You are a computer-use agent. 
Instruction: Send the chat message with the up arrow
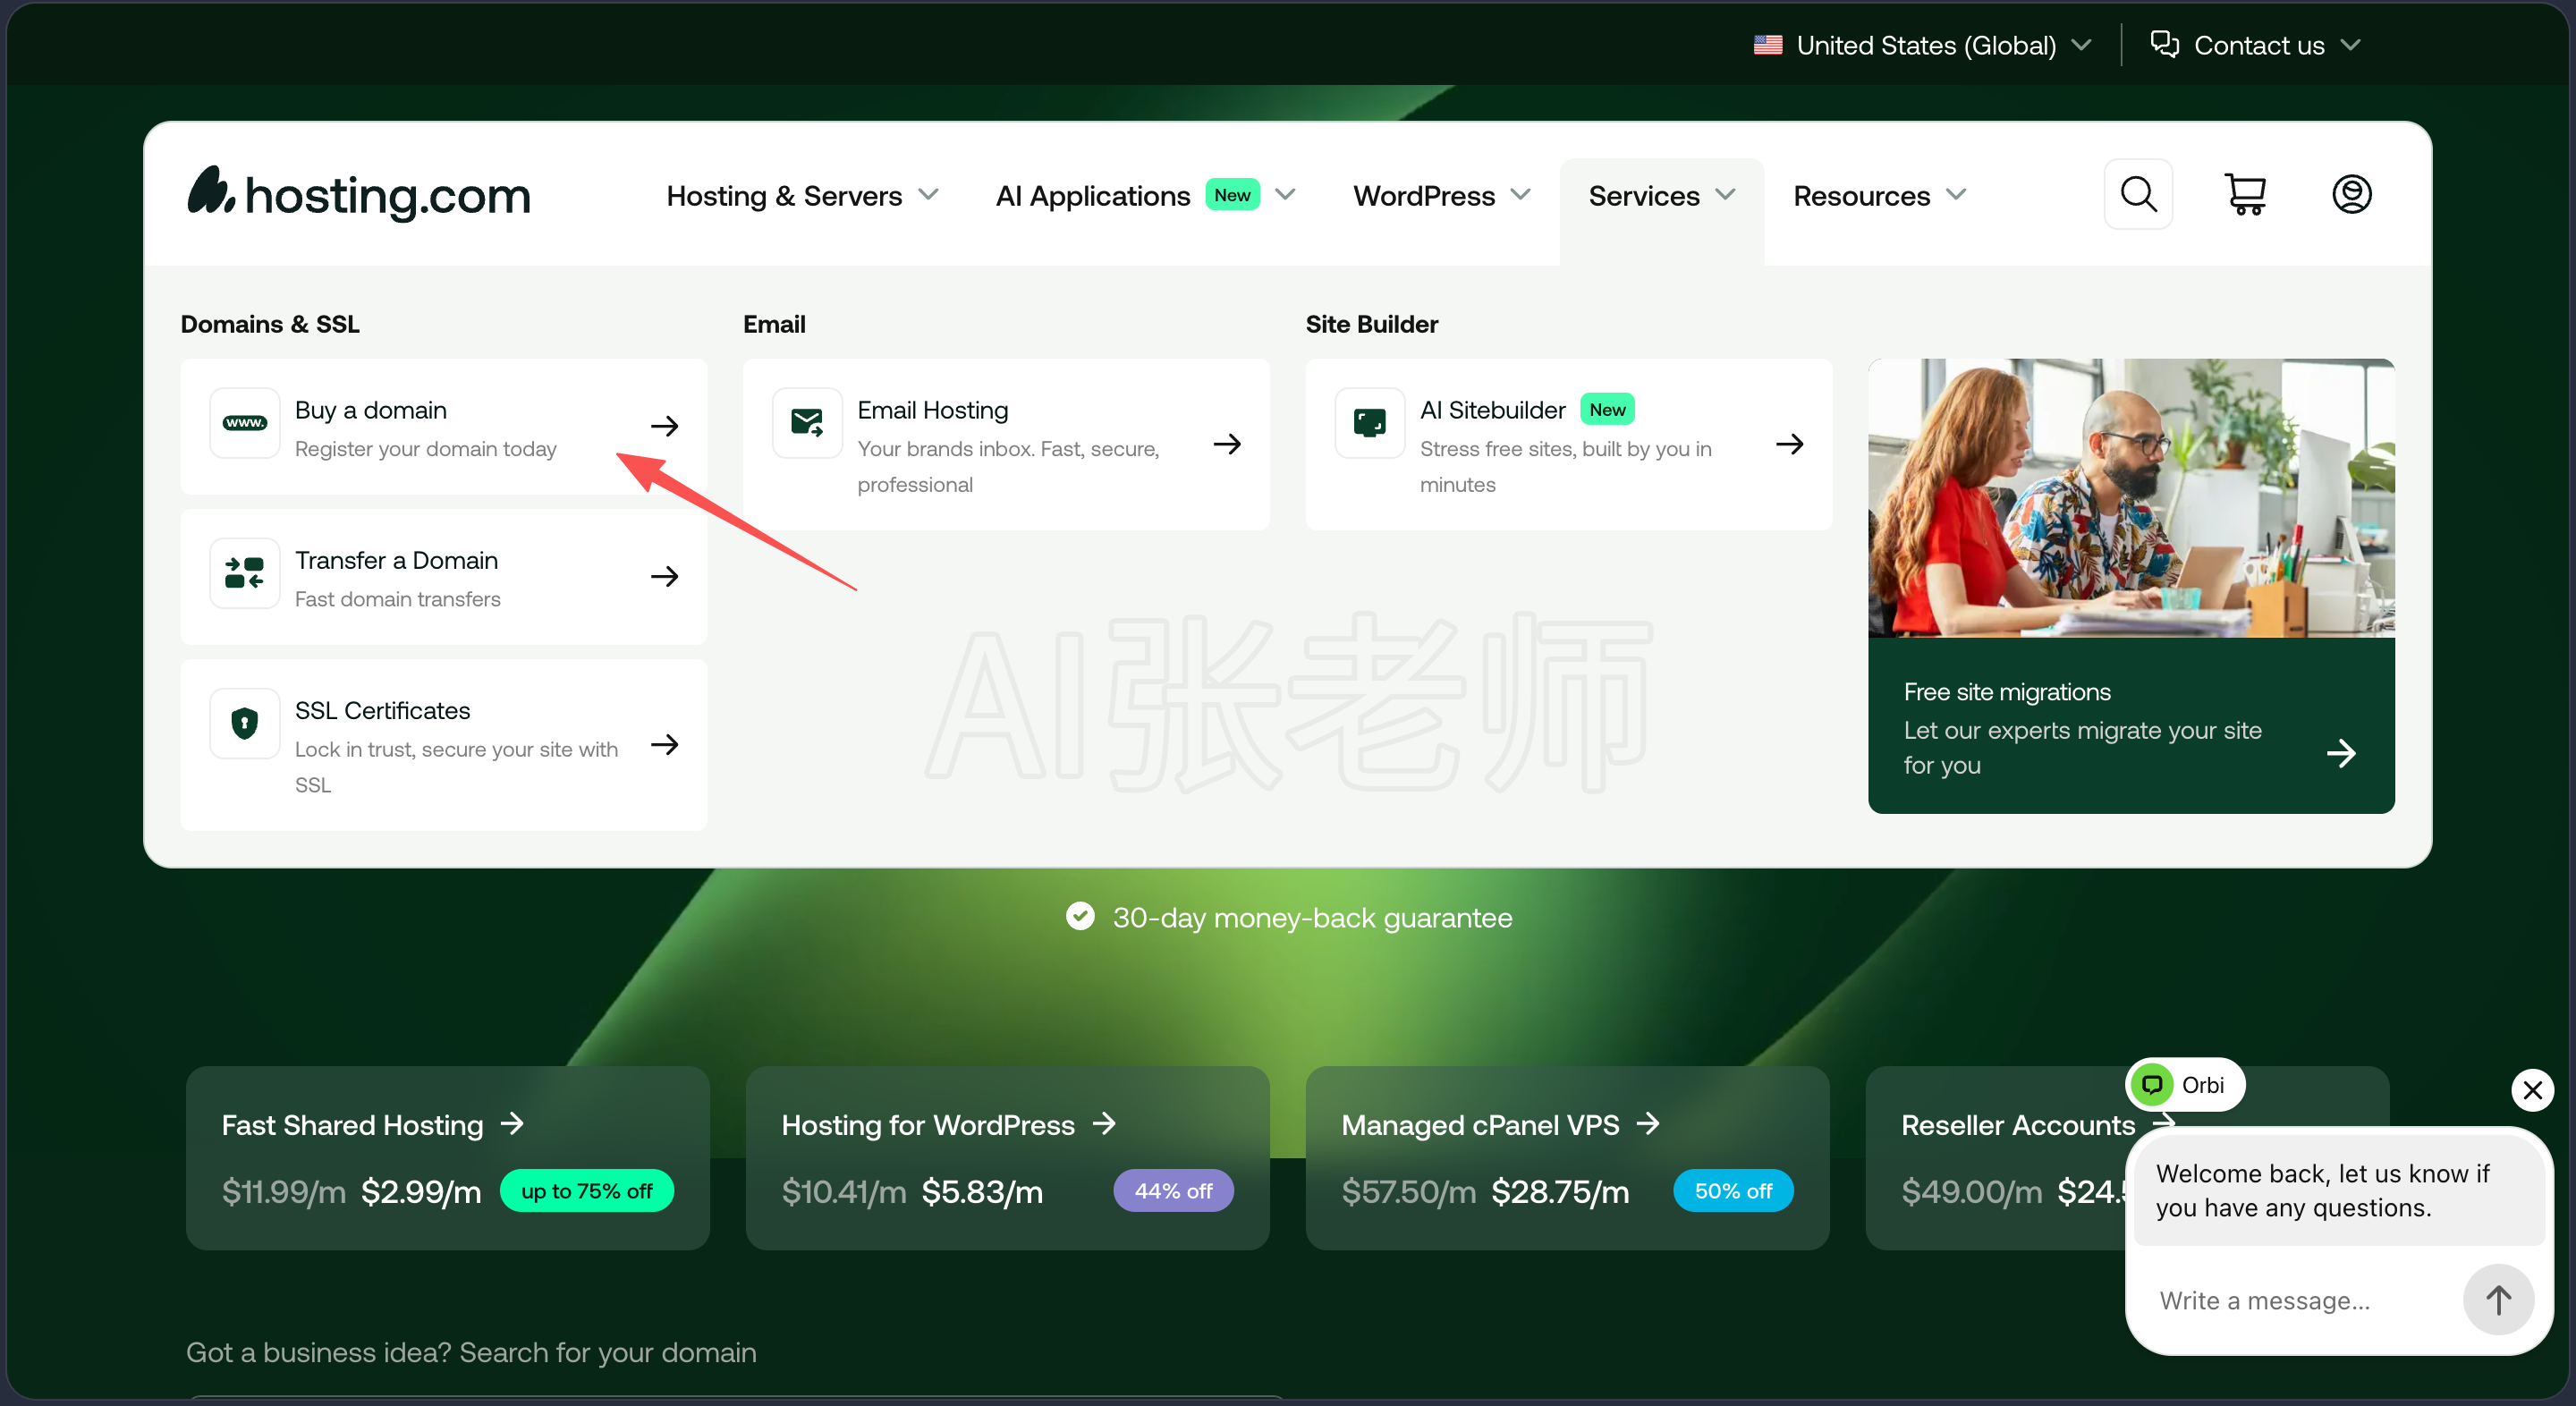click(x=2498, y=1300)
